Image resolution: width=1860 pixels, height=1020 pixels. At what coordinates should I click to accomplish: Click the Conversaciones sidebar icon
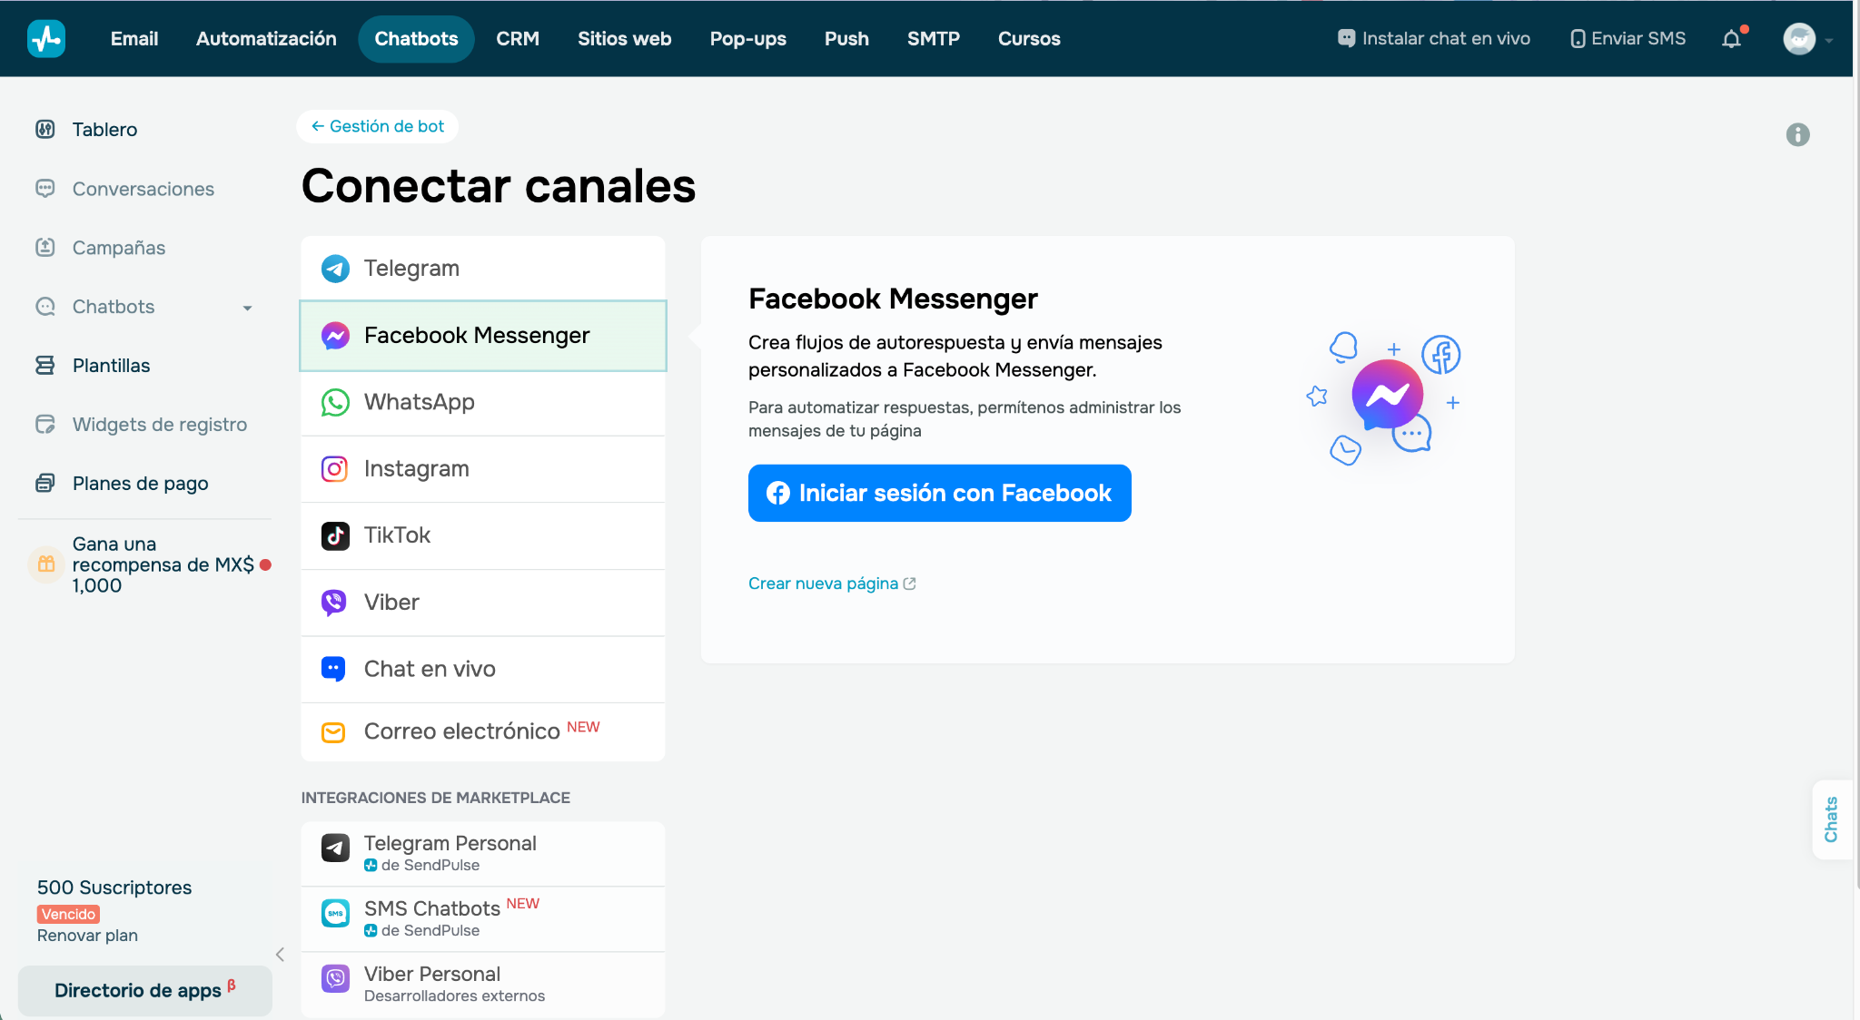45,188
